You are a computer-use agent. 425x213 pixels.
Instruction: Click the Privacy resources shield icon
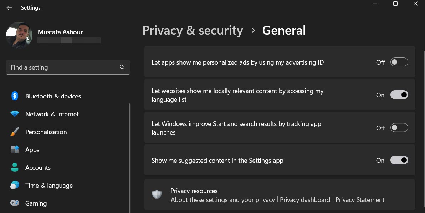point(157,194)
